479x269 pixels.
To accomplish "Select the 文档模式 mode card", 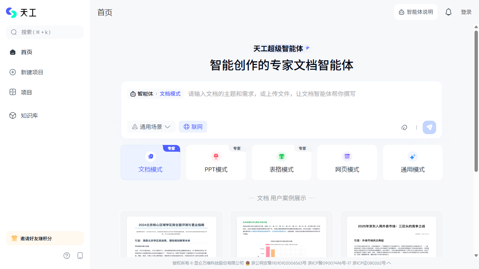I will 150,163.
